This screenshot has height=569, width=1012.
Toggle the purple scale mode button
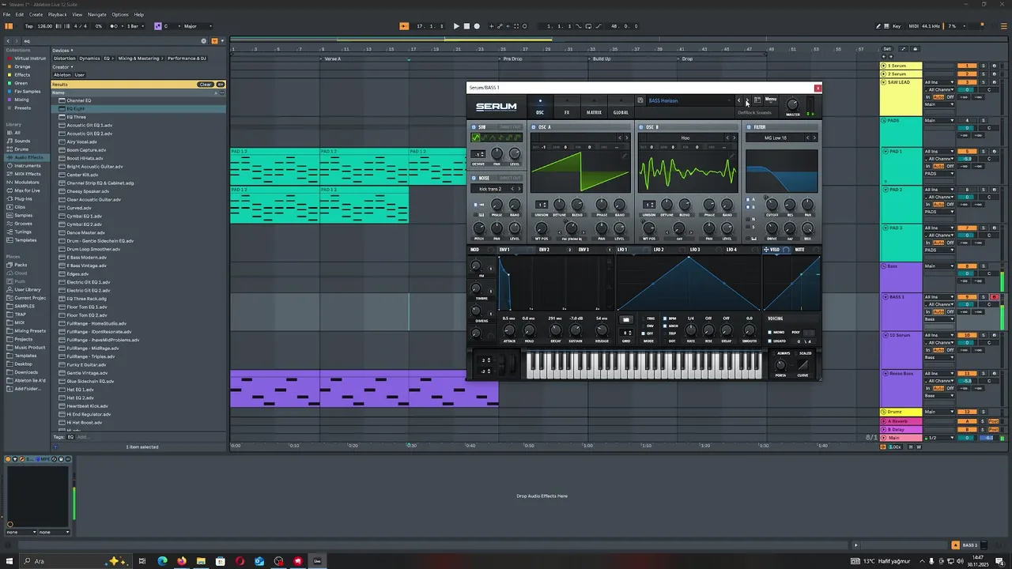(157, 26)
